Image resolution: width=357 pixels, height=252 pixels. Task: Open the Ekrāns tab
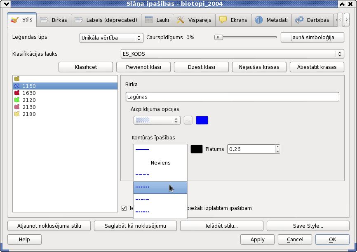233,20
